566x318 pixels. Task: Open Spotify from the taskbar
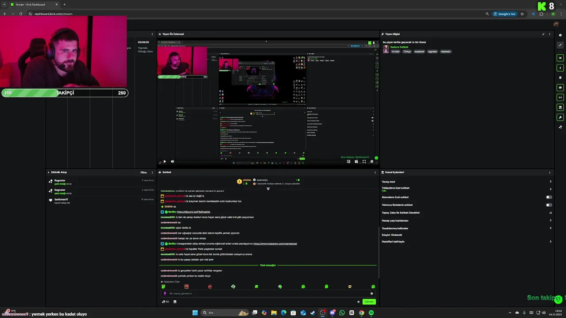pyautogui.click(x=371, y=313)
